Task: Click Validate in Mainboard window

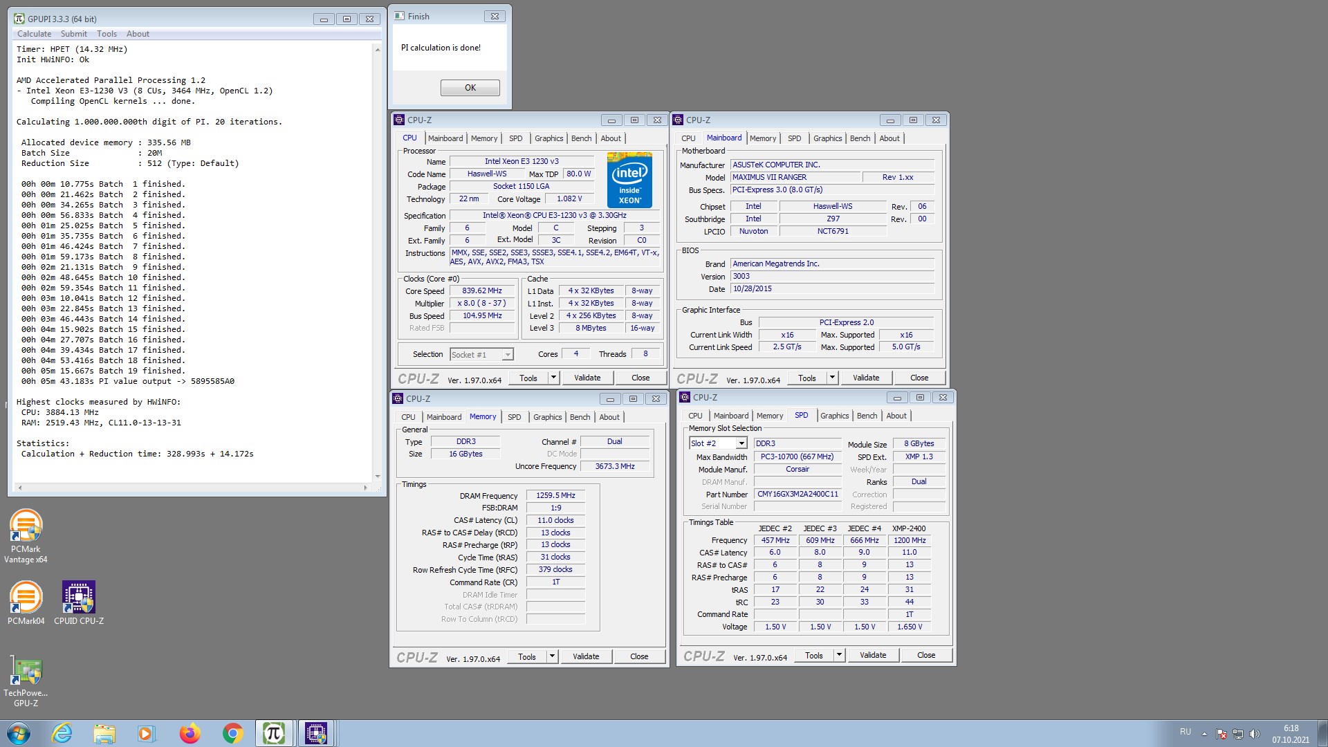Action: 866,378
